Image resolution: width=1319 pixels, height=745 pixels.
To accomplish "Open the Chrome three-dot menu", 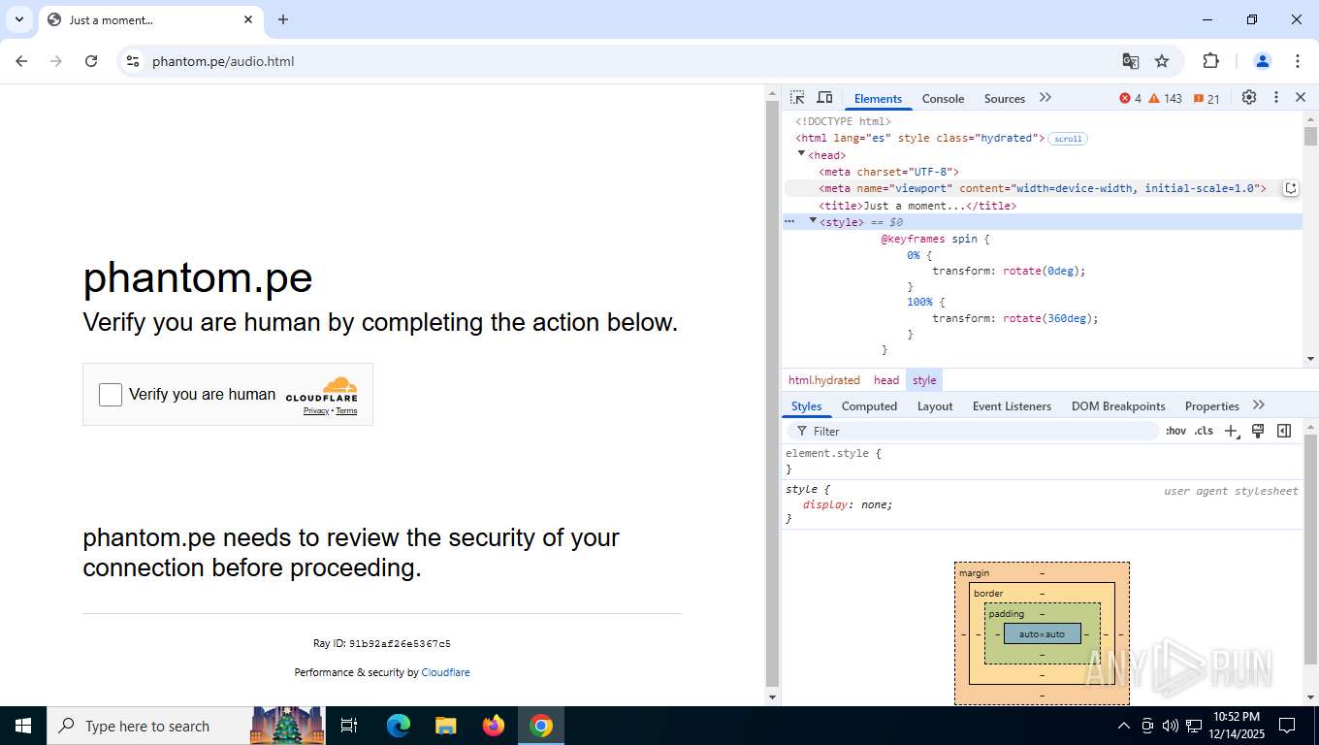I will click(1297, 61).
